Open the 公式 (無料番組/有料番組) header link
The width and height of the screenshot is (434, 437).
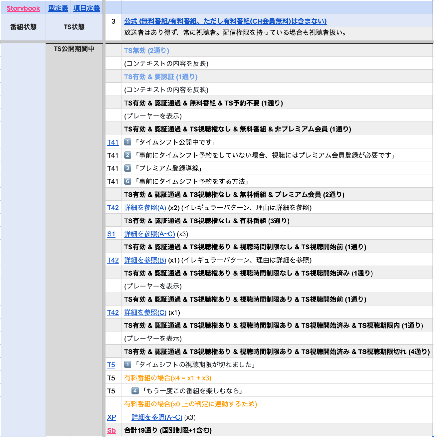click(225, 22)
